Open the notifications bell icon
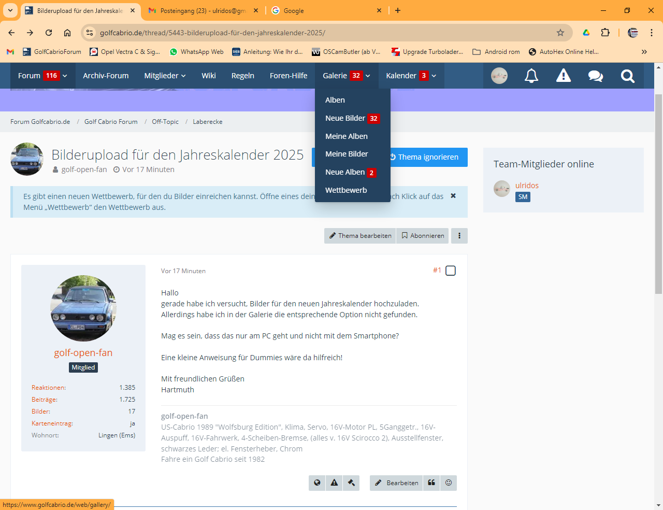 531,76
